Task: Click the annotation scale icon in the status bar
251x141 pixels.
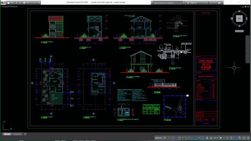Action: pyautogui.click(x=211, y=138)
